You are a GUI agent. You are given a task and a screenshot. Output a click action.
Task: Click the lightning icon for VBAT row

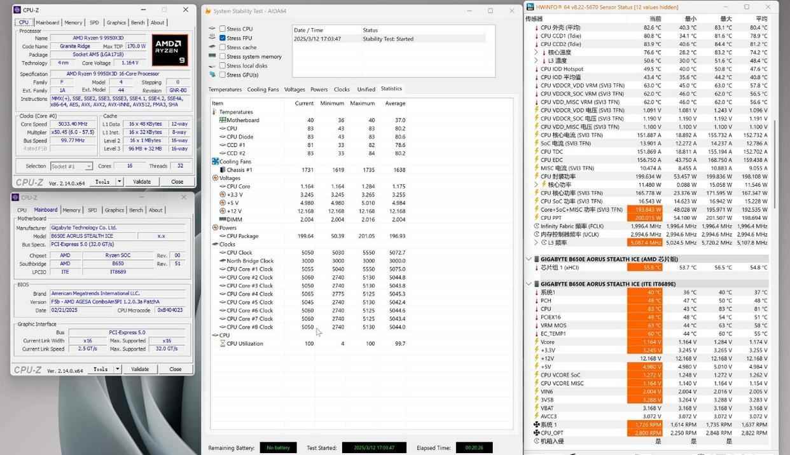pos(537,408)
